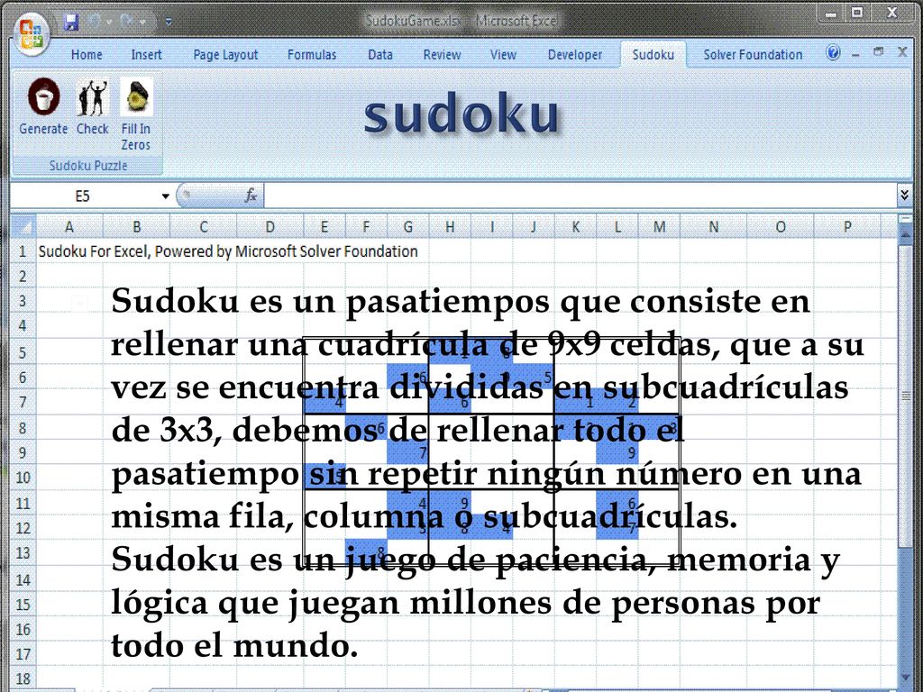Select the Sudoku ribbon tab

click(653, 55)
